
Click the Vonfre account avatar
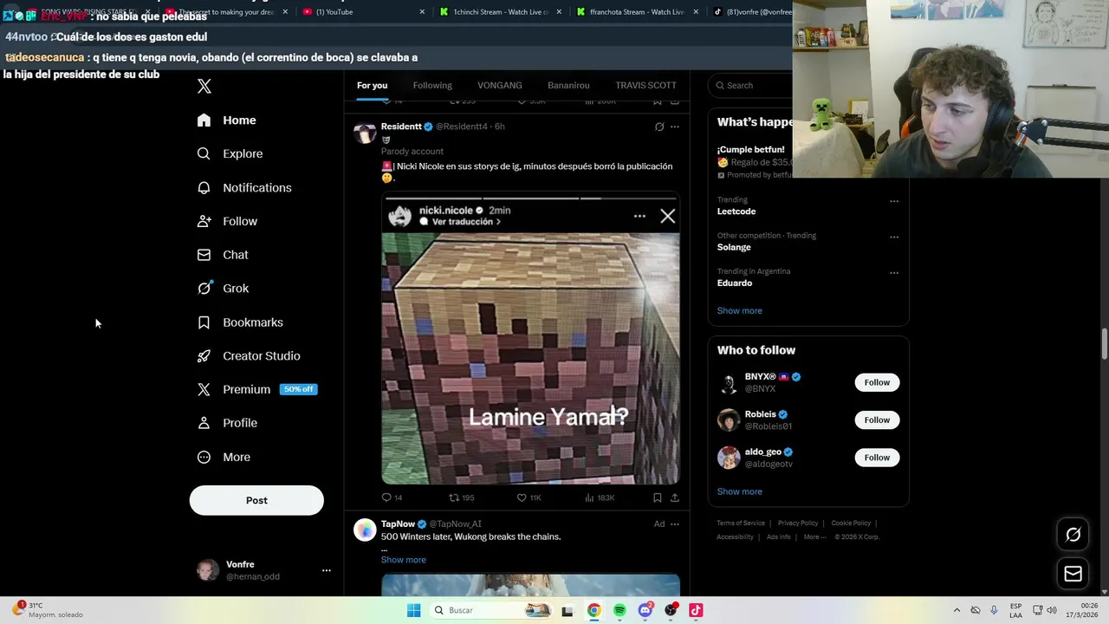coord(208,570)
